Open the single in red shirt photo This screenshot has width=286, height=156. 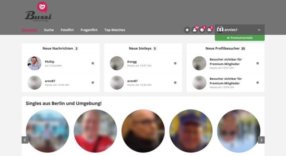[x=95, y=131]
